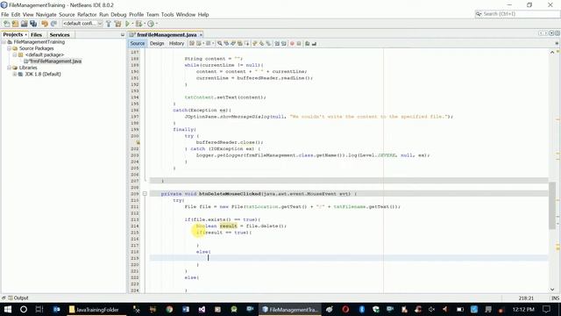
Task: Click the Profile Project icon
Action: coord(151,24)
